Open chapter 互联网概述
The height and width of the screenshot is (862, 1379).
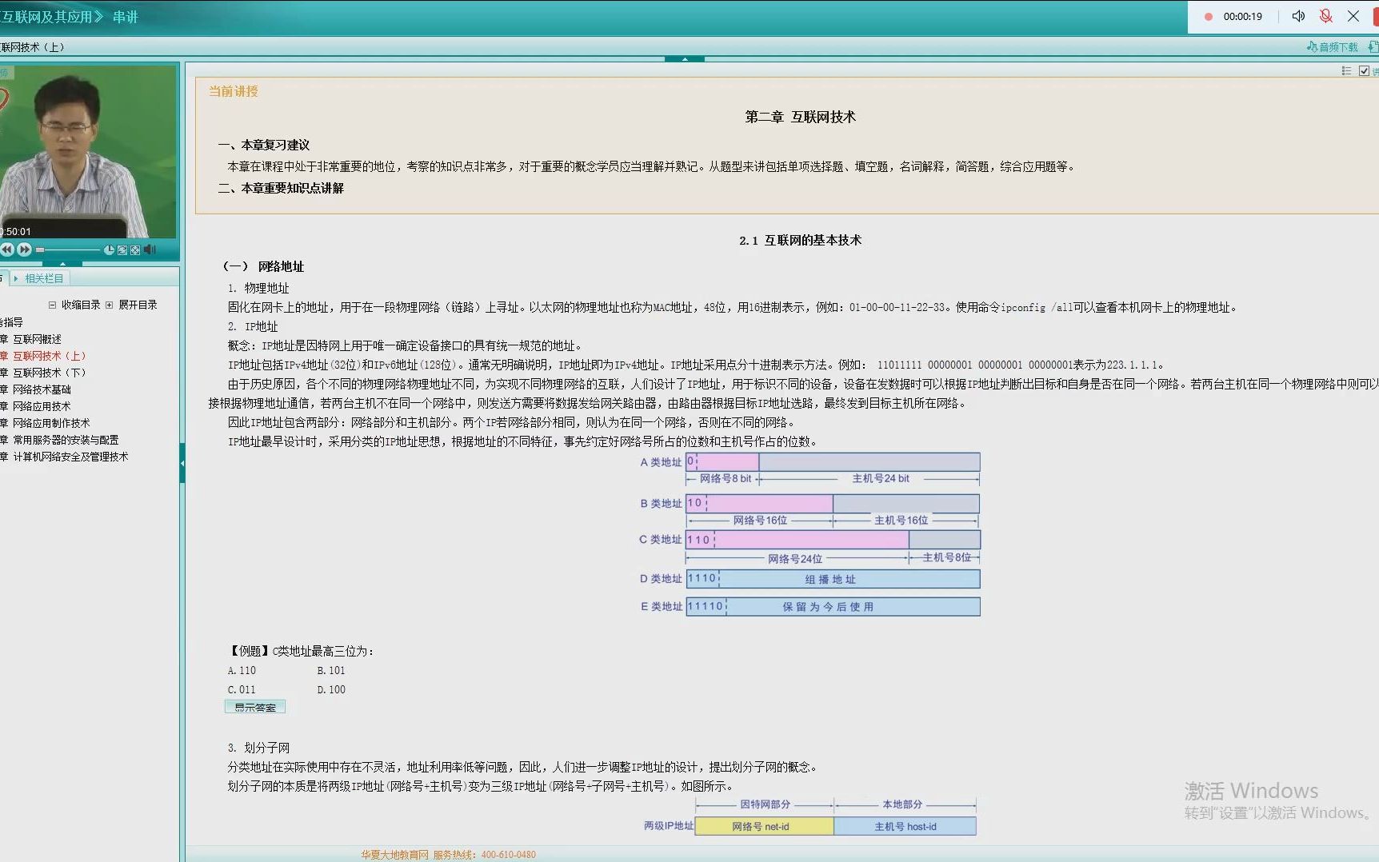click(x=37, y=339)
